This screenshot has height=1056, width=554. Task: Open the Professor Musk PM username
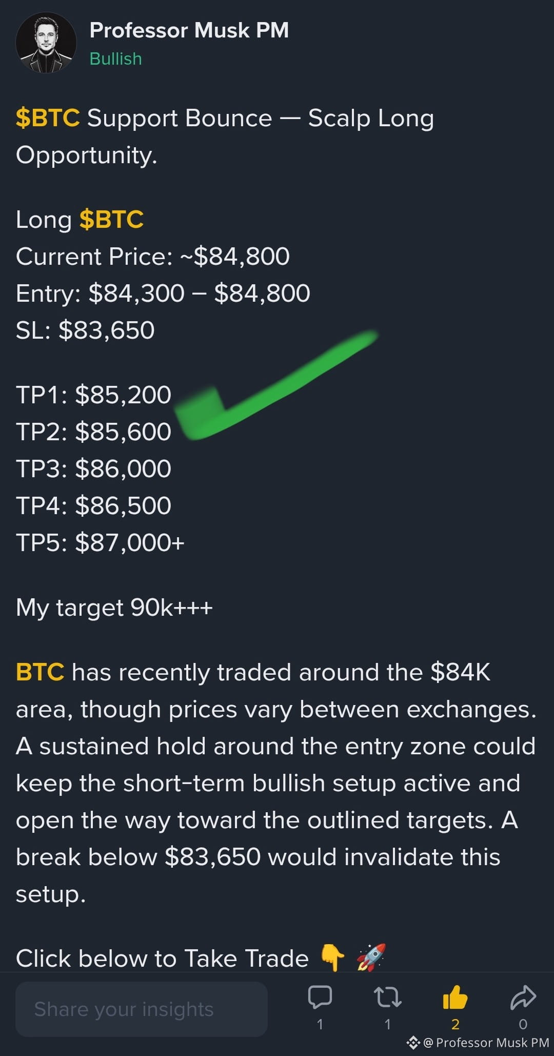pos(189,30)
